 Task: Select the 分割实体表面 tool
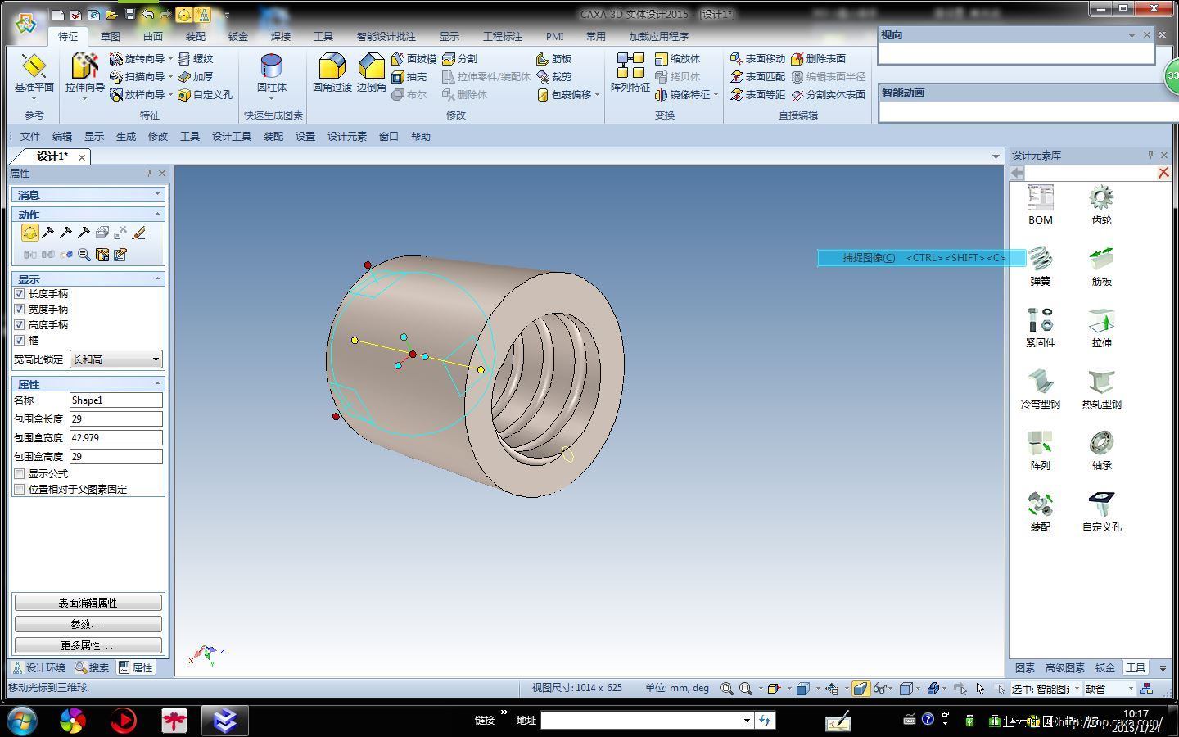[828, 95]
